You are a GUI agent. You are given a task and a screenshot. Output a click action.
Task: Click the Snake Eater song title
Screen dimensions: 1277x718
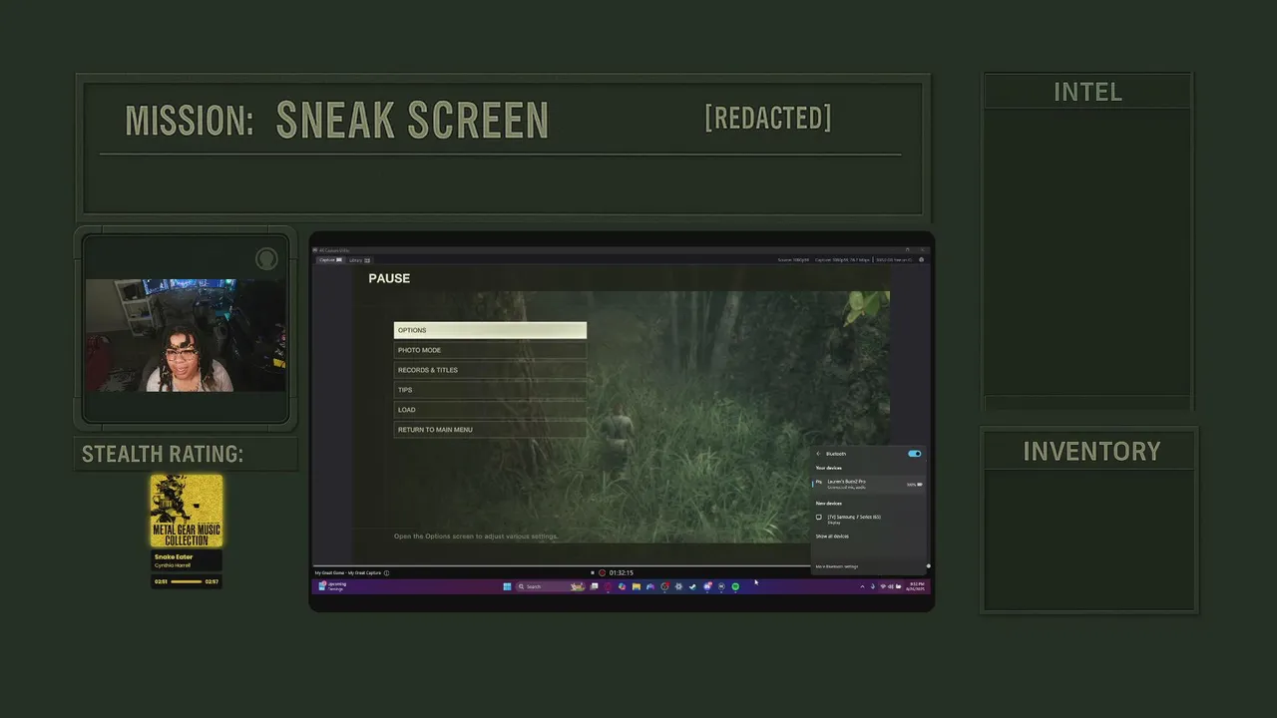coord(174,556)
